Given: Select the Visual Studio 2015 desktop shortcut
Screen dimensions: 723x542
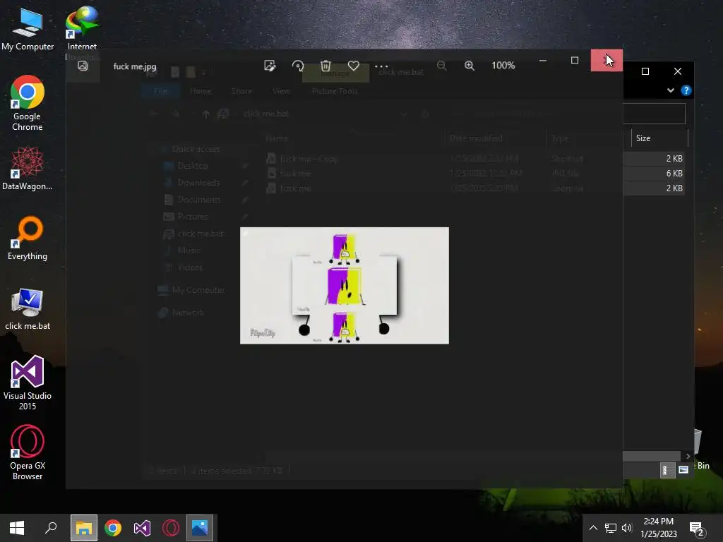Looking at the screenshot, I should click(x=28, y=383).
